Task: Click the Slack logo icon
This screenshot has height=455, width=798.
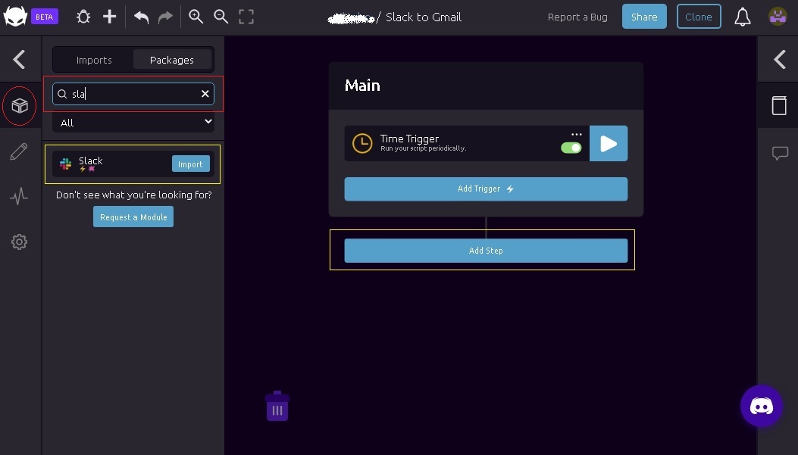Action: 65,164
